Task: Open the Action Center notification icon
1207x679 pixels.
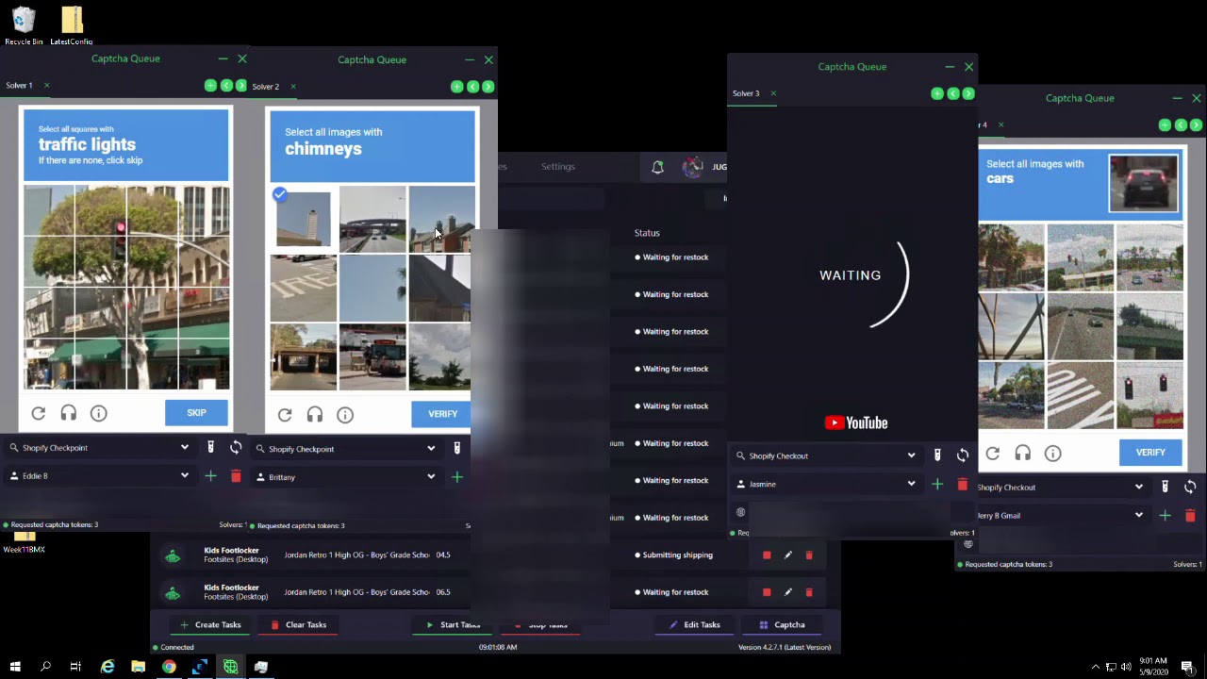Action: tap(1187, 667)
